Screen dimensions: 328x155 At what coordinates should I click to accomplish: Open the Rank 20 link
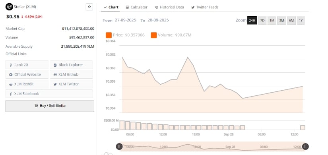pyautogui.click(x=27, y=65)
